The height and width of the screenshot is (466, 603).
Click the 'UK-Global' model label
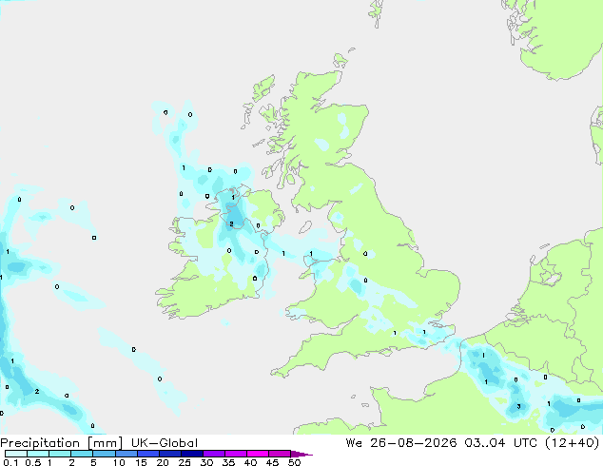[165, 443]
